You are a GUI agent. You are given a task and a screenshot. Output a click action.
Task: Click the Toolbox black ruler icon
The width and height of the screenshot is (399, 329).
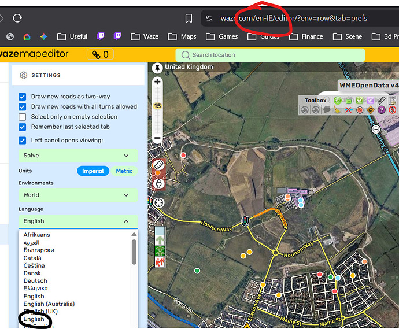[x=381, y=101]
